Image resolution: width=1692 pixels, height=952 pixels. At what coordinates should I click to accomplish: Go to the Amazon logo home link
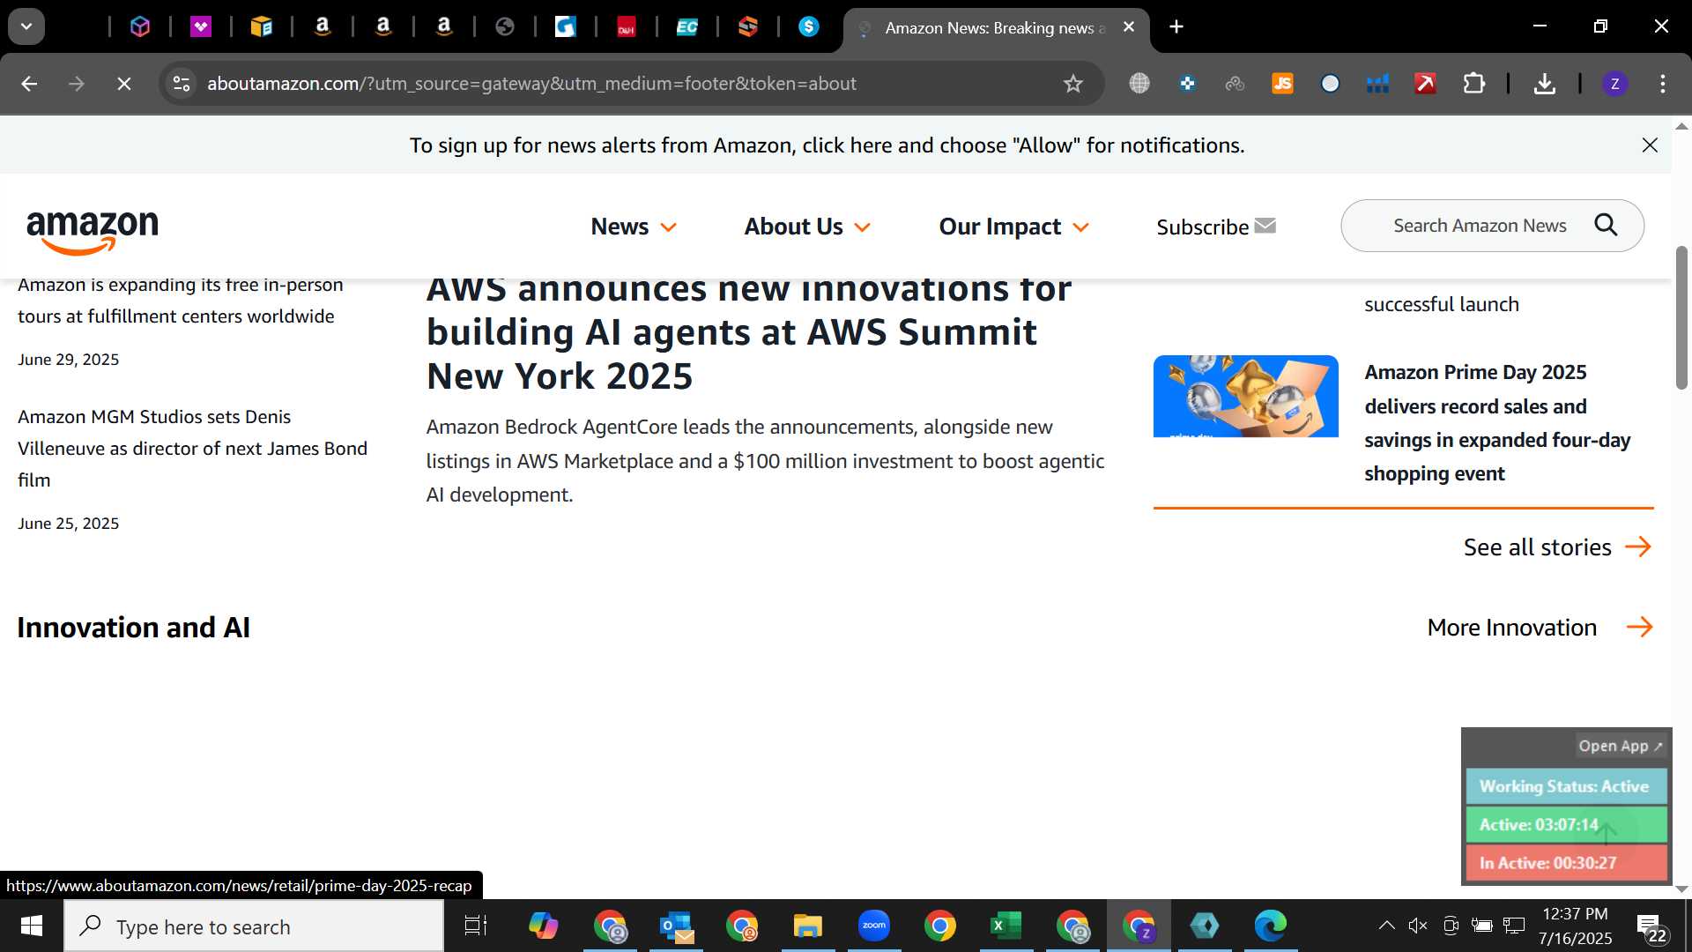(93, 232)
